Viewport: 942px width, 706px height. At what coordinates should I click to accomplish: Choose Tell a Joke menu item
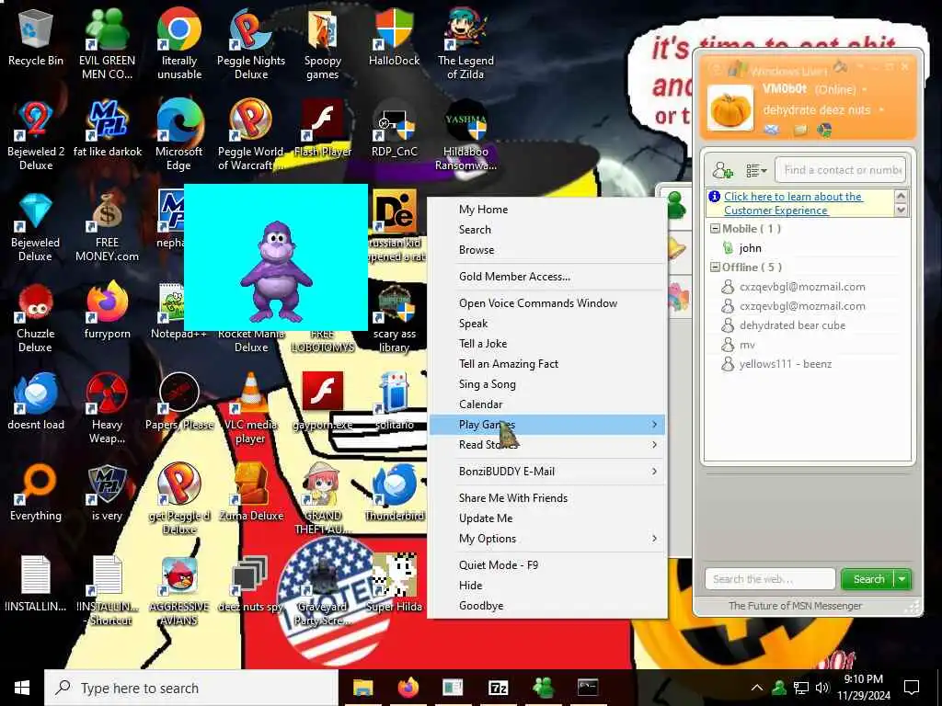point(482,344)
